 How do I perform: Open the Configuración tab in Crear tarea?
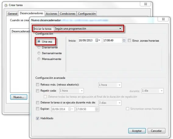pyautogui.click(x=87, y=14)
